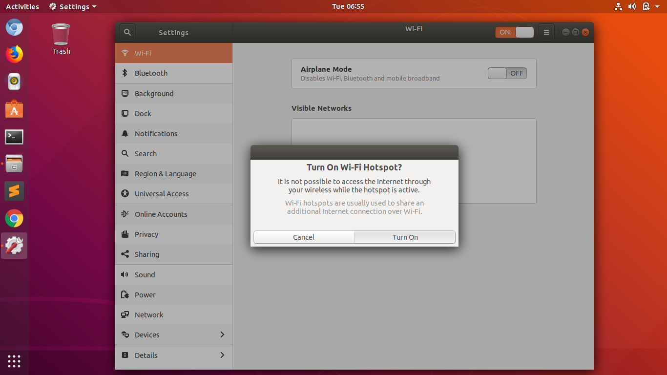Launch Firefox from the dock

tap(14, 54)
